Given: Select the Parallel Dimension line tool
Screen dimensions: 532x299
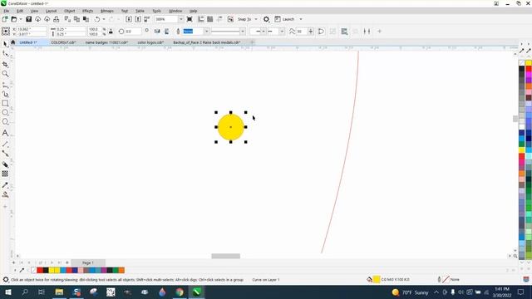Looking at the screenshot, I should pos(5,144).
